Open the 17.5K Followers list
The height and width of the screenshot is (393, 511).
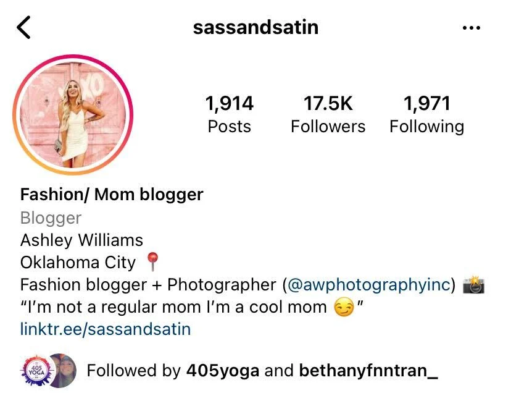[328, 114]
